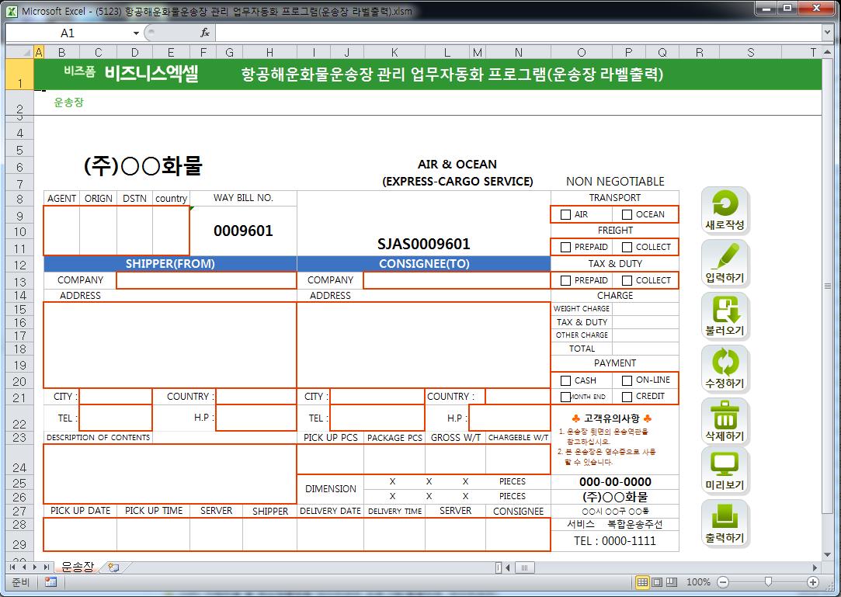Check the MONTH END payment checkbox

(565, 397)
